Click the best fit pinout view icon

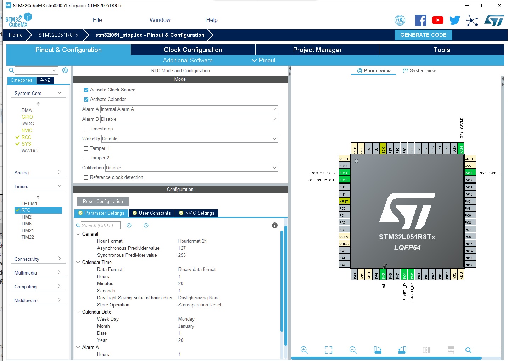[x=328, y=350]
